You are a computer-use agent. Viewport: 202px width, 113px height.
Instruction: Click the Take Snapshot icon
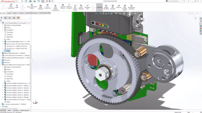[113, 7]
